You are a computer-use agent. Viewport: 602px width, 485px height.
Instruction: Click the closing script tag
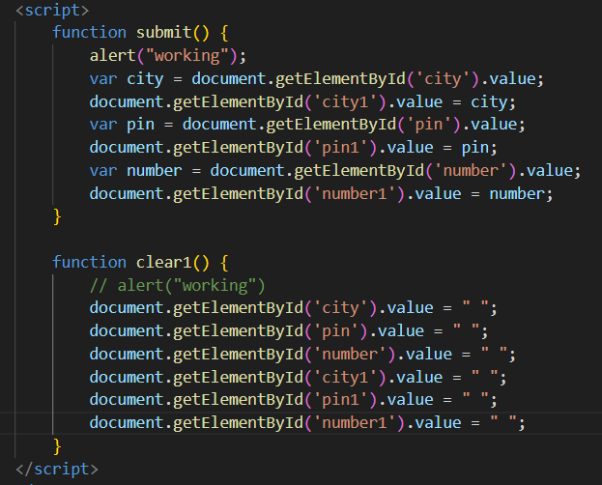[x=56, y=469]
